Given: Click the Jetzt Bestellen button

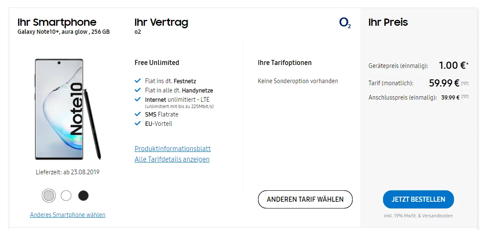Looking at the screenshot, I should pos(418,199).
